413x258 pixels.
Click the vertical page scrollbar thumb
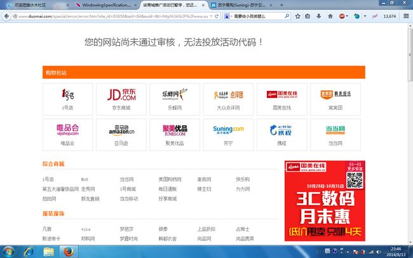tap(410, 54)
